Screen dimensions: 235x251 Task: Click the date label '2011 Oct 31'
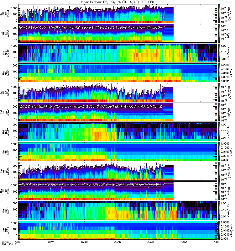(10, 245)
